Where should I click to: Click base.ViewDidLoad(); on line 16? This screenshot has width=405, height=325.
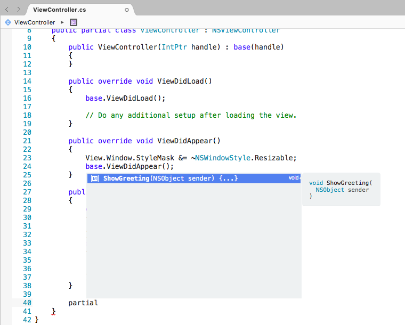(125, 99)
